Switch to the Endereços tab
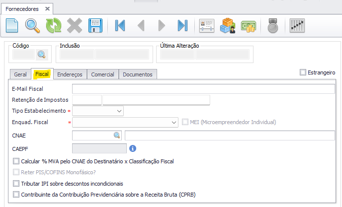Image resolution: width=342 pixels, height=207 pixels. pyautogui.click(x=70, y=74)
